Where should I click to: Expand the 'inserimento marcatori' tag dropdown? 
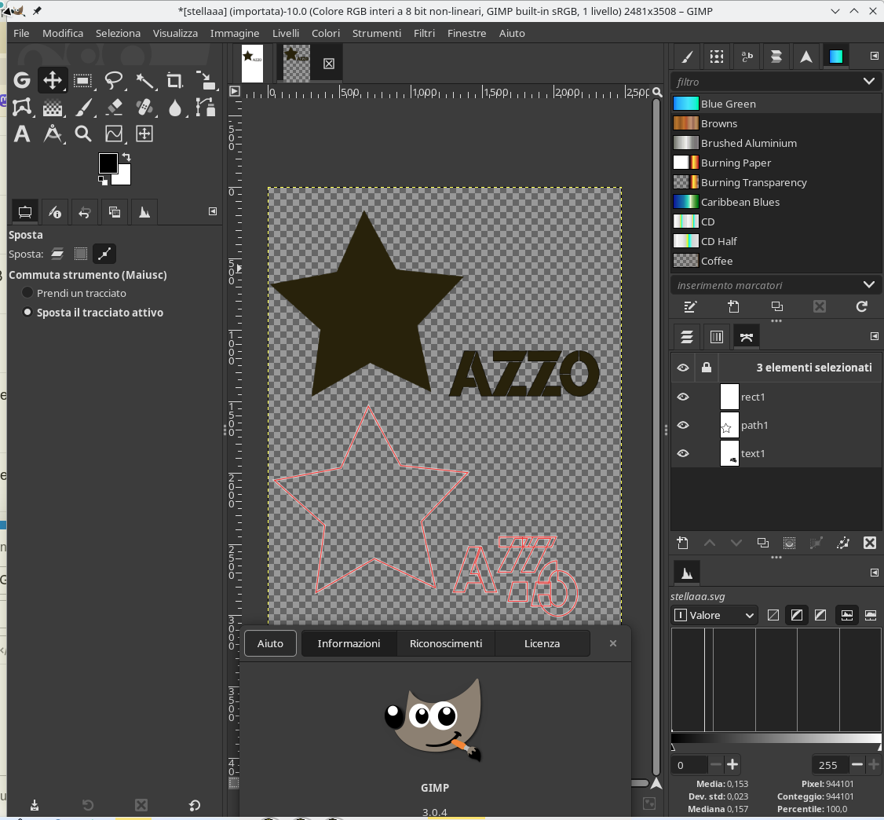[868, 285]
